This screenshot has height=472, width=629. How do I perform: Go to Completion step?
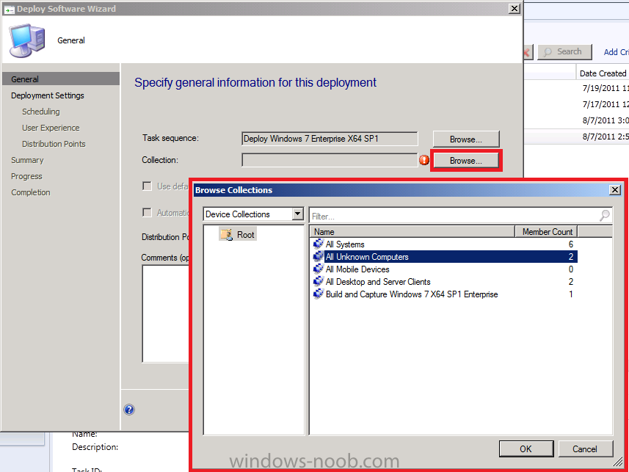(31, 192)
